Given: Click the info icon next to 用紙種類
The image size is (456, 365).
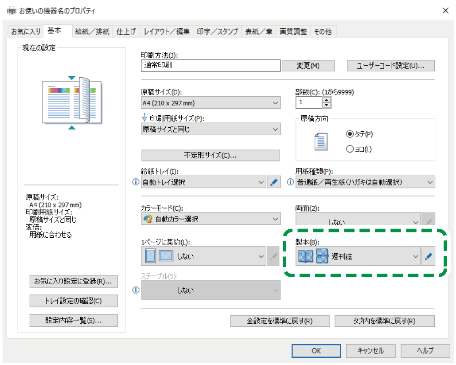Looking at the screenshot, I should (x=291, y=182).
